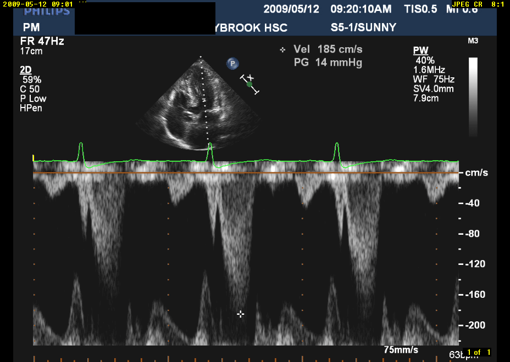Click the 2D echo sector image
This screenshot has height=362, width=510.
tap(201, 104)
